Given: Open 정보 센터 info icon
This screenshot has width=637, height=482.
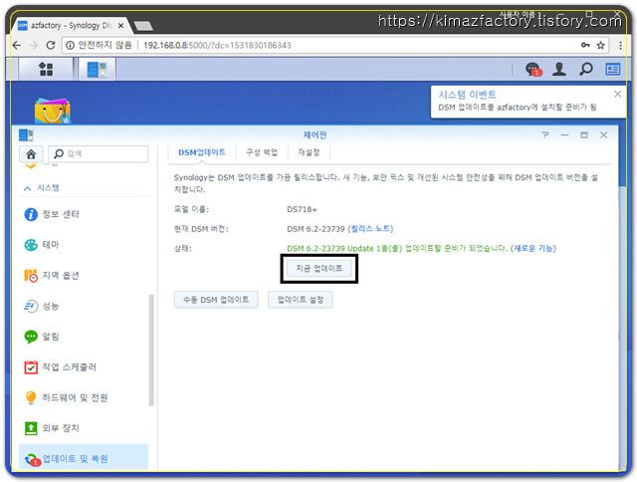Looking at the screenshot, I should (31, 214).
